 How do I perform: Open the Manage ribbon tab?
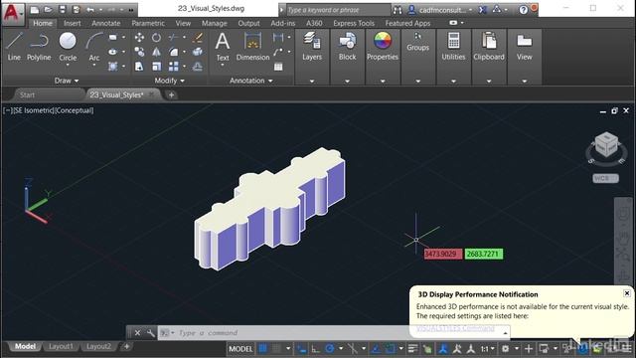pos(215,23)
